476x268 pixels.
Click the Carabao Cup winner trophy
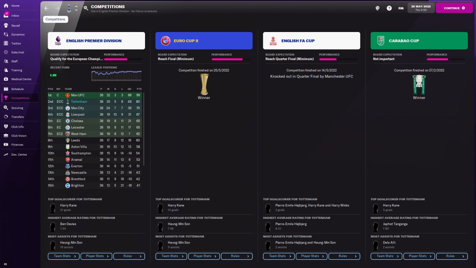[419, 84]
